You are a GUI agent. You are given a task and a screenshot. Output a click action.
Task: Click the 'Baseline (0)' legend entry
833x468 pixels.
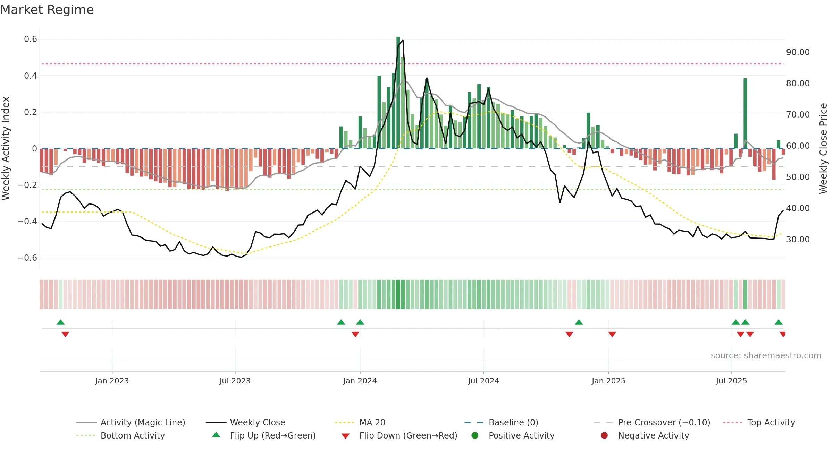coord(501,422)
